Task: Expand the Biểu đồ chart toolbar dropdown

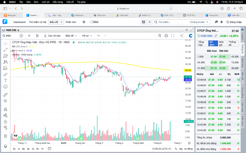Action: (71, 36)
